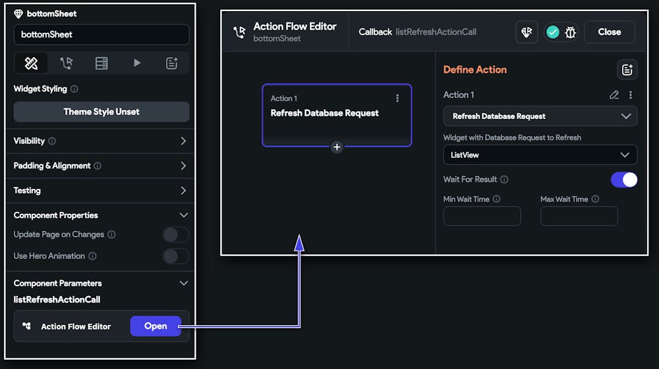Open the Animations play tab icon
The height and width of the screenshot is (369, 659).
pos(137,63)
